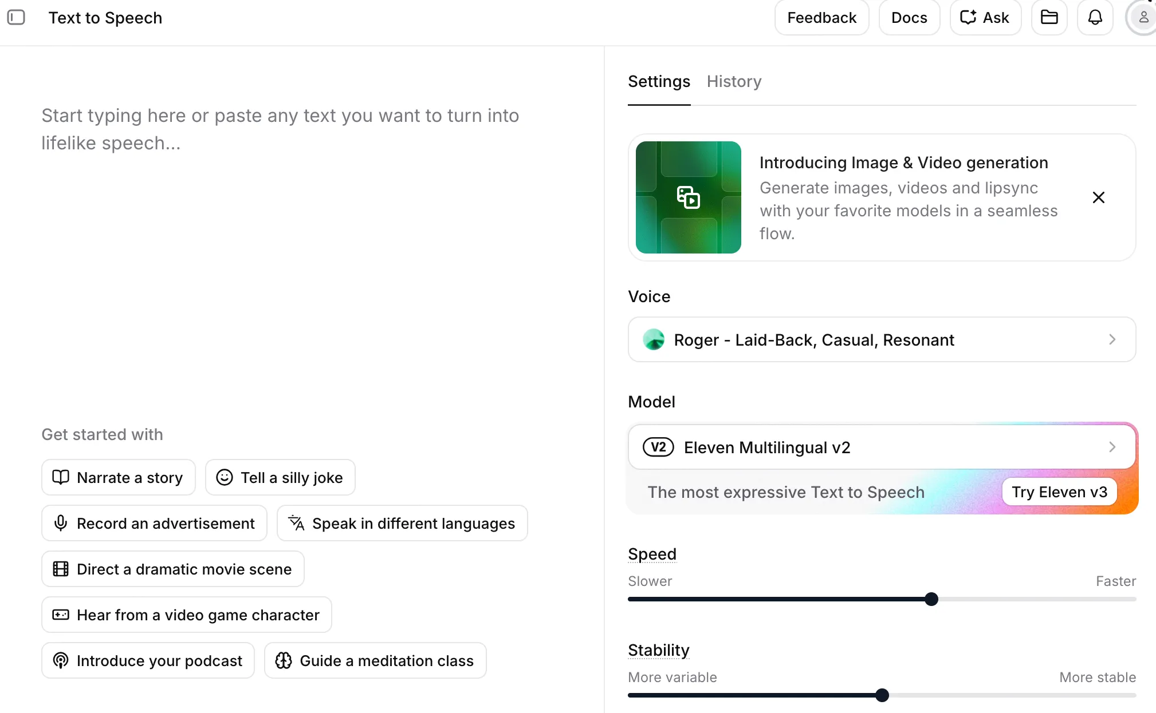This screenshot has width=1156, height=713.
Task: Adjust the Speed slider handle
Action: (932, 599)
